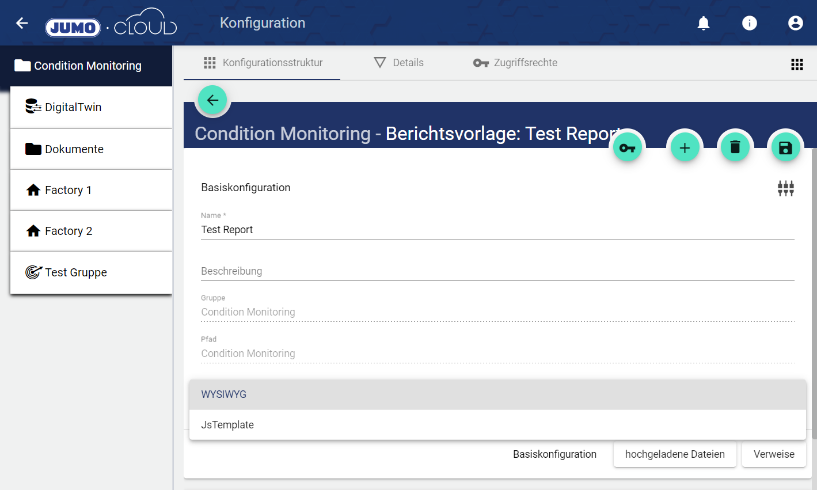
Task: Click the green plus add button
Action: [x=685, y=148]
